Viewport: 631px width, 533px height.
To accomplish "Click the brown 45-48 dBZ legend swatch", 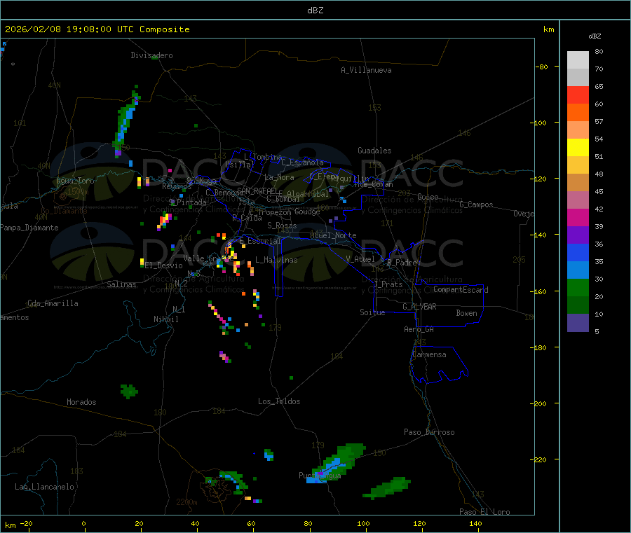I will (x=578, y=183).
